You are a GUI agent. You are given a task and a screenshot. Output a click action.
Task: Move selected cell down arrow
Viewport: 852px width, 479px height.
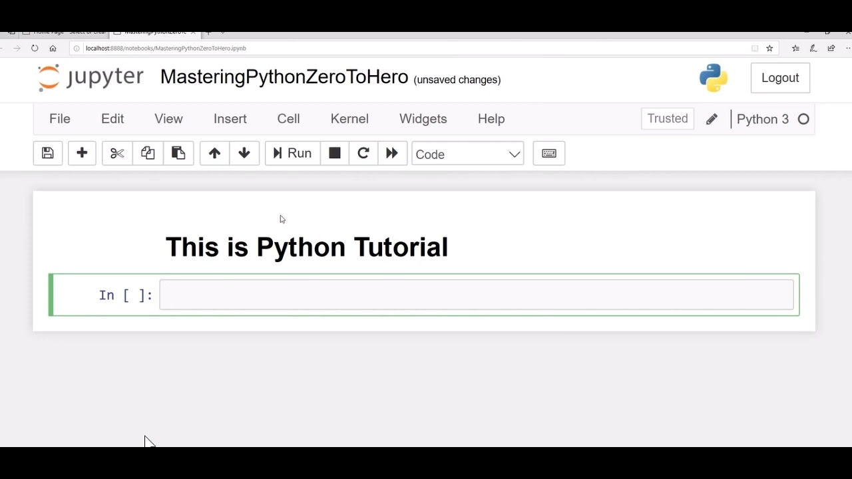click(x=244, y=154)
